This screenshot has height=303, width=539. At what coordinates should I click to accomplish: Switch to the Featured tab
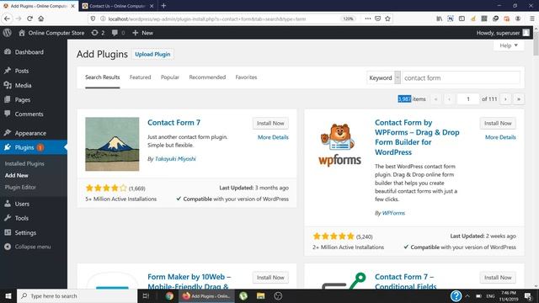click(141, 77)
